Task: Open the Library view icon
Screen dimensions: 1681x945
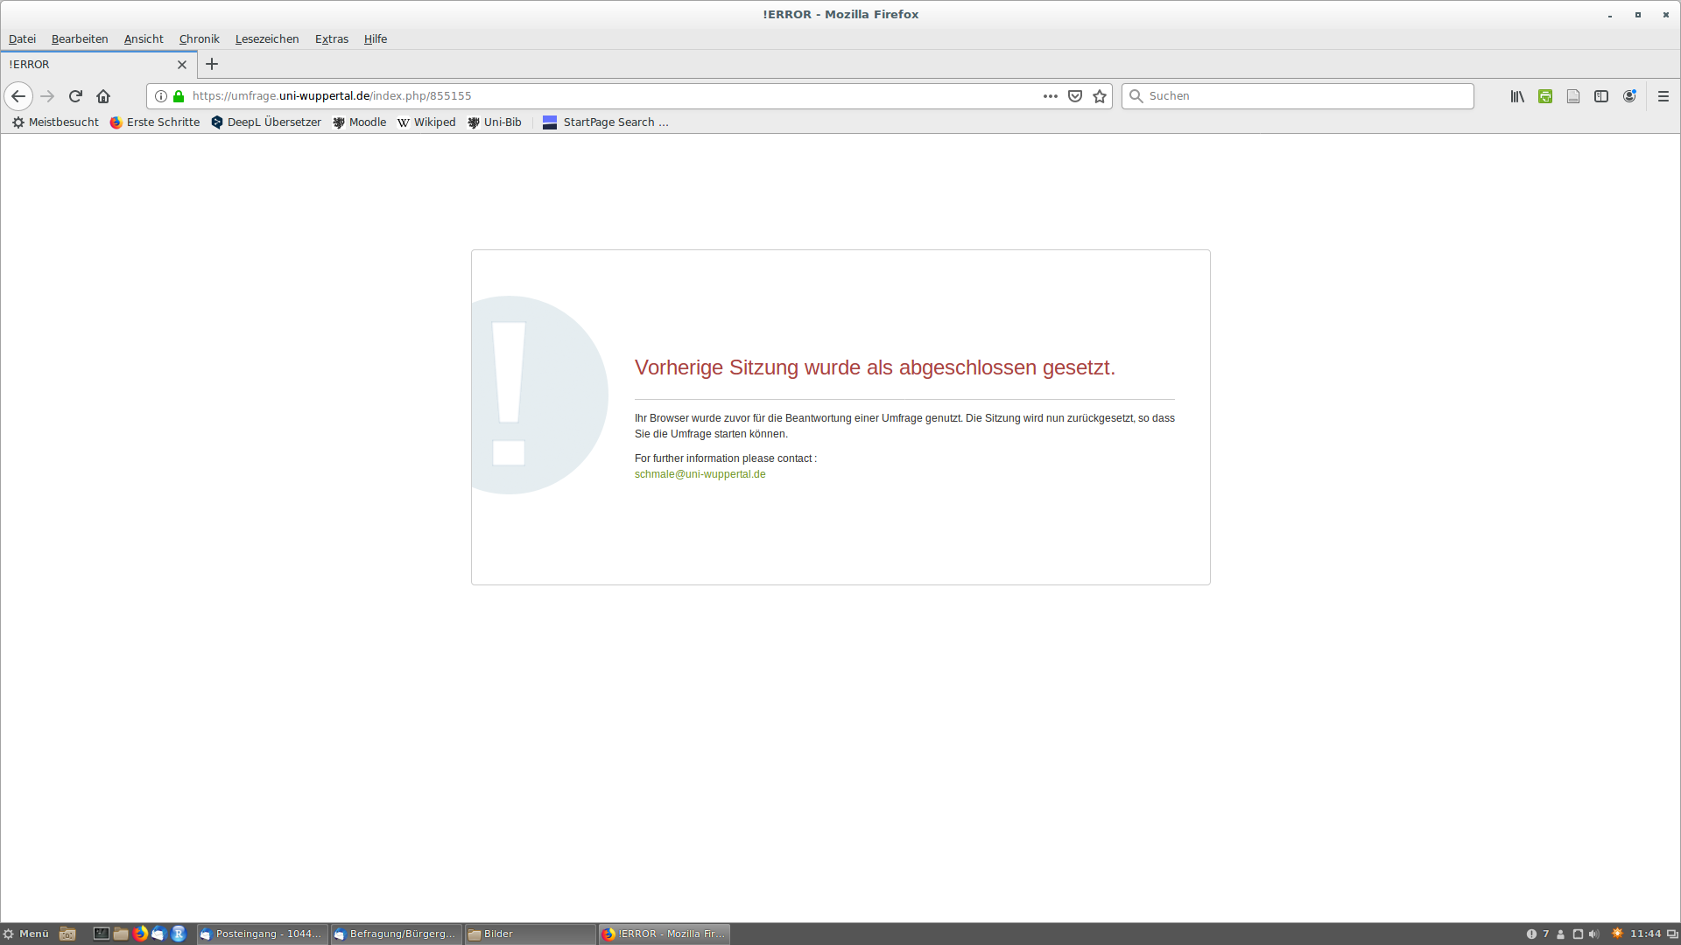Action: [x=1517, y=96]
